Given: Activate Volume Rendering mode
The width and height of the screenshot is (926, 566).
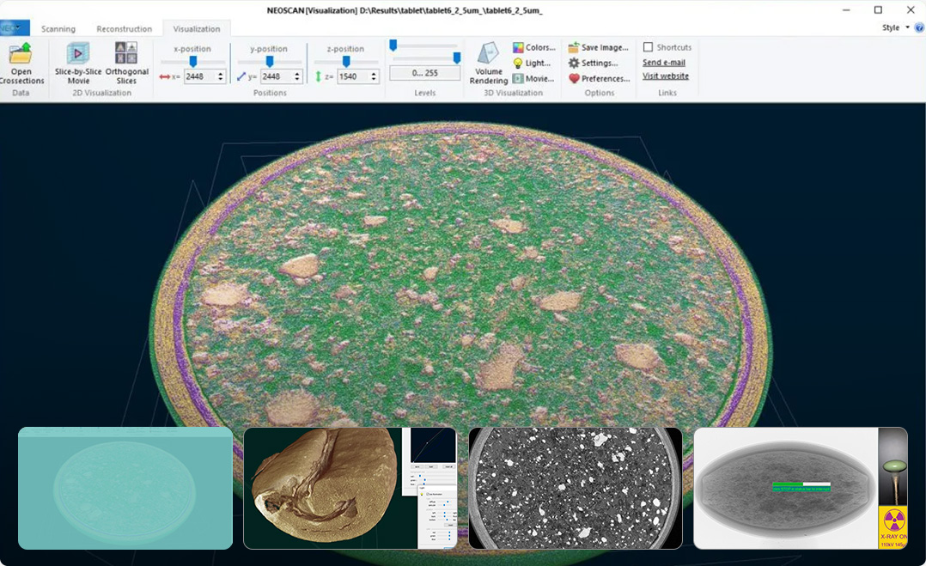Looking at the screenshot, I should point(488,55).
